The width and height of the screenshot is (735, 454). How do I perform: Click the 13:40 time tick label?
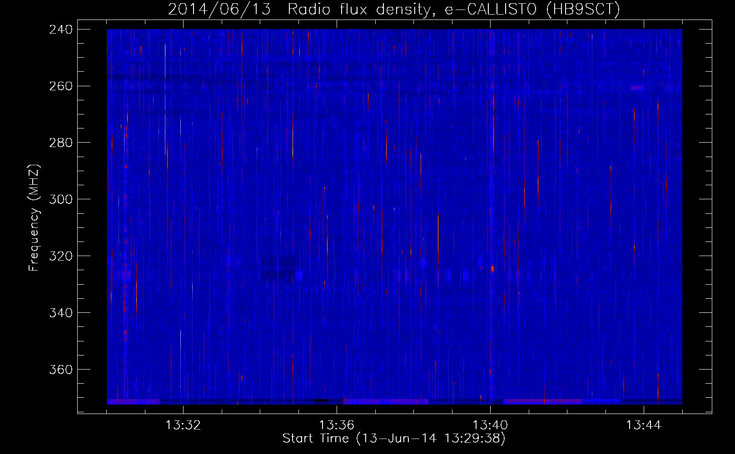[490, 425]
